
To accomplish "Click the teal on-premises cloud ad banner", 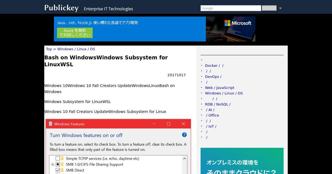I will click(242, 161).
